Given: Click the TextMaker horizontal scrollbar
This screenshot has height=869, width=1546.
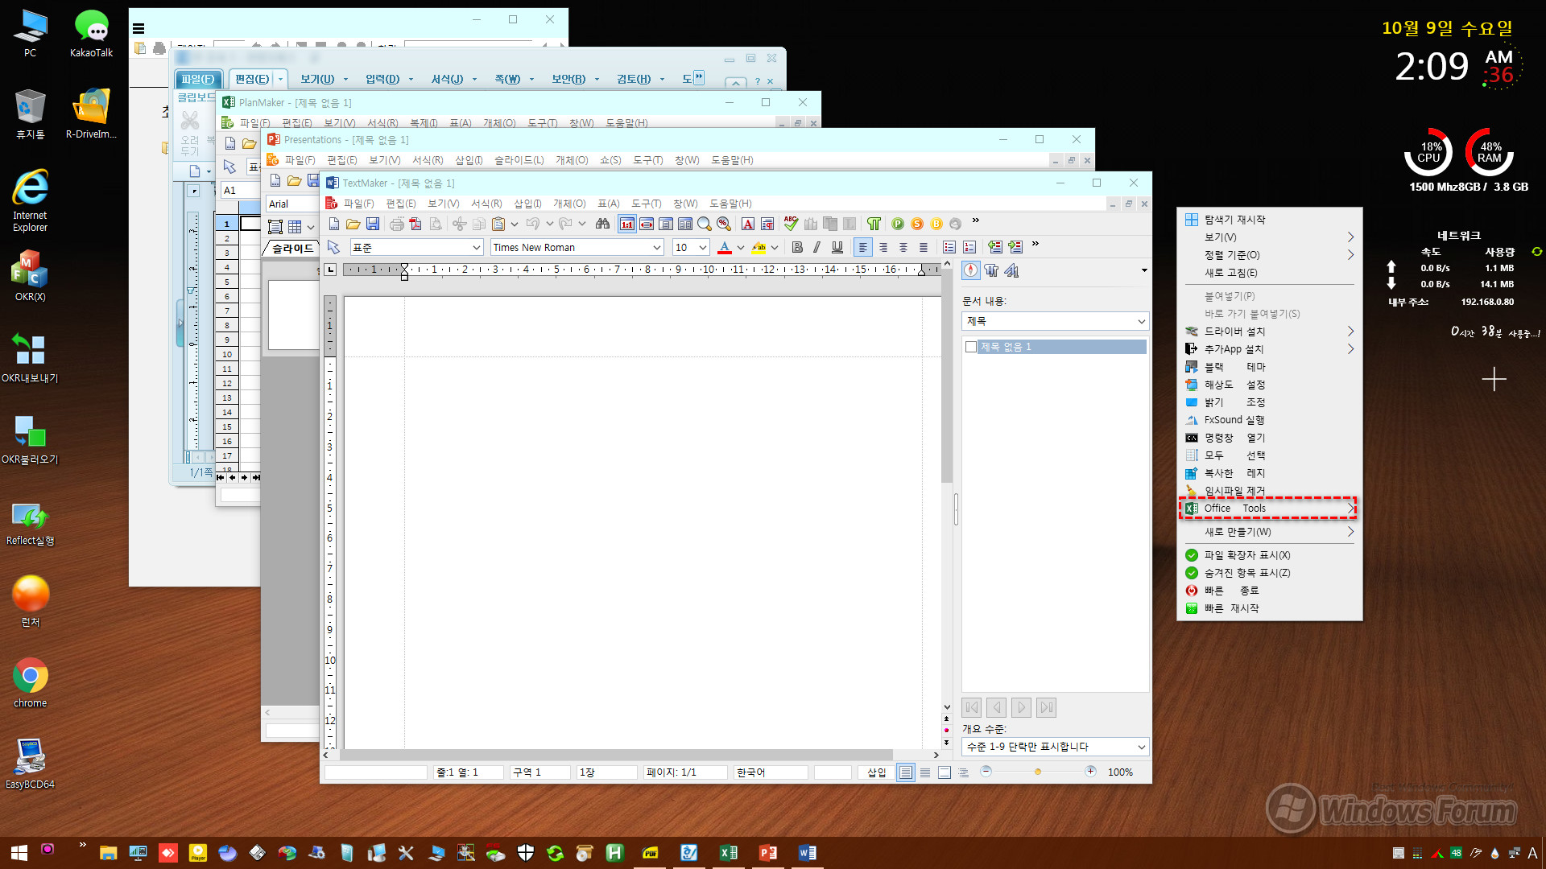Looking at the screenshot, I should (x=616, y=756).
